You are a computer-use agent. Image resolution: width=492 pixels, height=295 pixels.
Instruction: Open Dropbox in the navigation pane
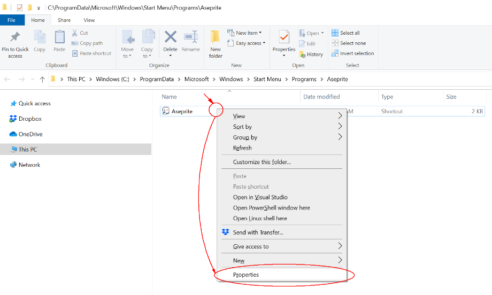click(30, 119)
